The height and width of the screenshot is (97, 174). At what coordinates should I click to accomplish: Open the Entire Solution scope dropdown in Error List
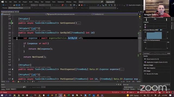pyautogui.click(x=132, y=87)
